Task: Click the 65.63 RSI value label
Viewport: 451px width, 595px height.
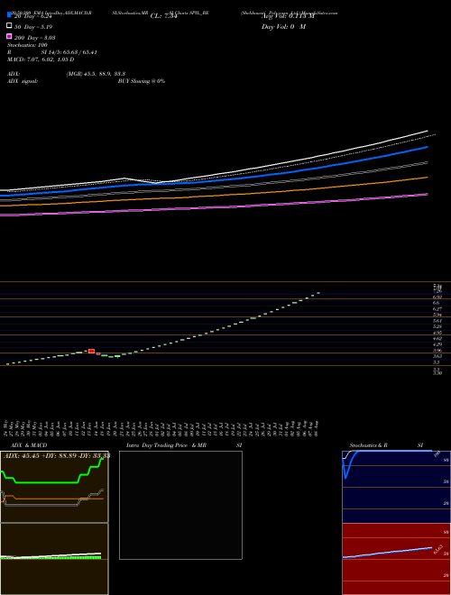Action: [x=438, y=549]
